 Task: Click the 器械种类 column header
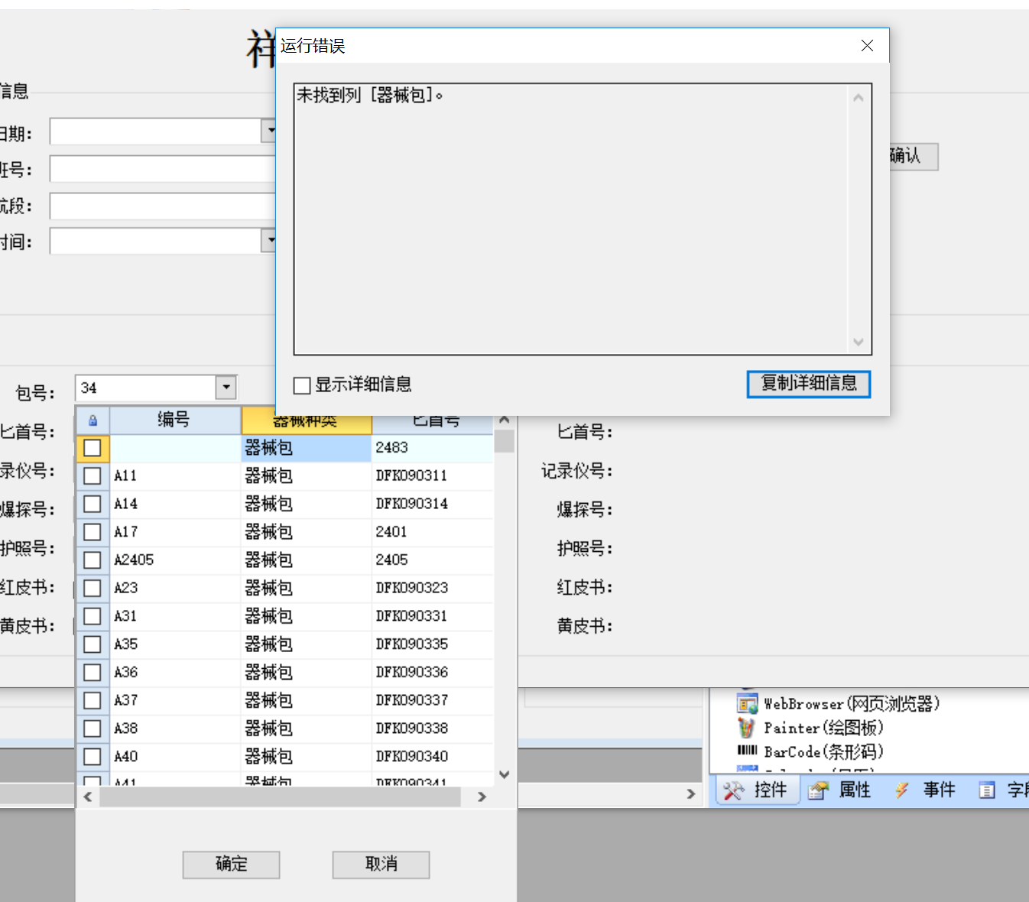[x=306, y=424]
